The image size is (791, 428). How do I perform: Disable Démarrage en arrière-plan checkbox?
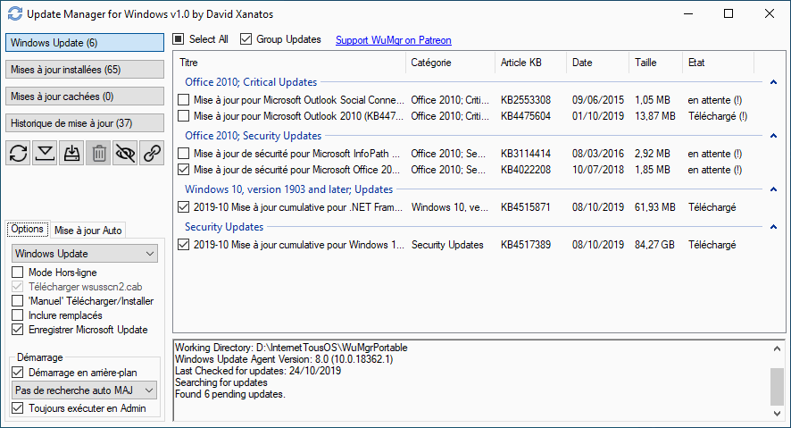coord(18,373)
